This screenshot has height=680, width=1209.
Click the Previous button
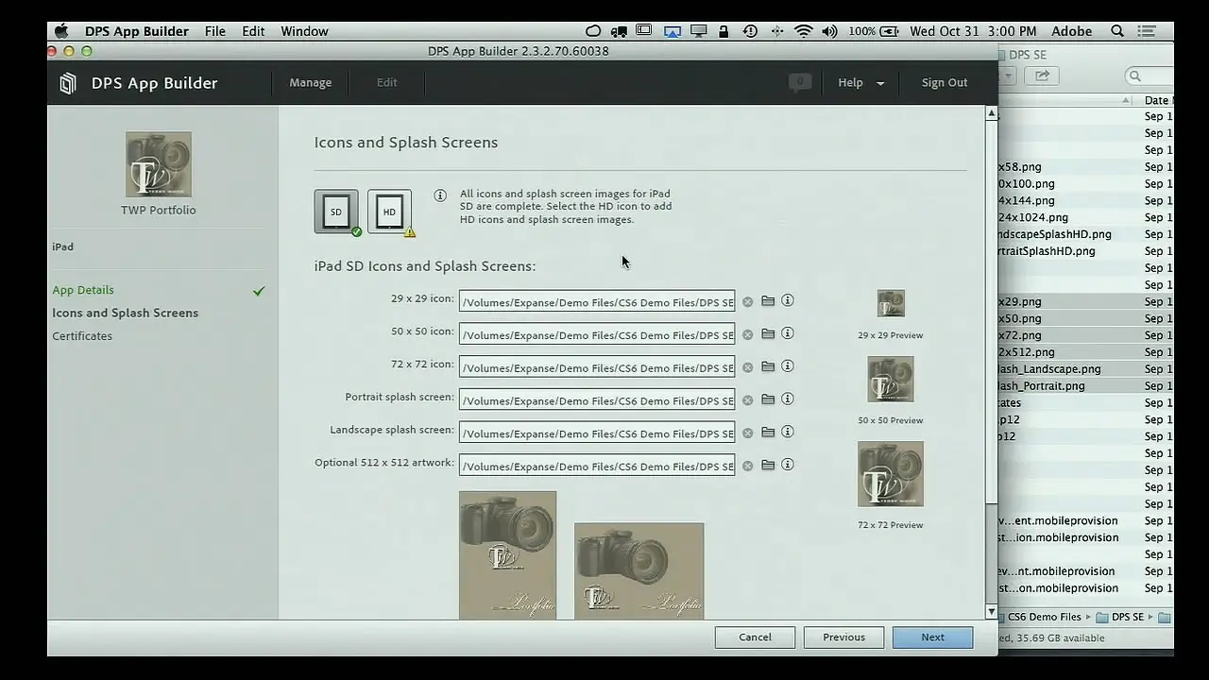click(x=843, y=637)
